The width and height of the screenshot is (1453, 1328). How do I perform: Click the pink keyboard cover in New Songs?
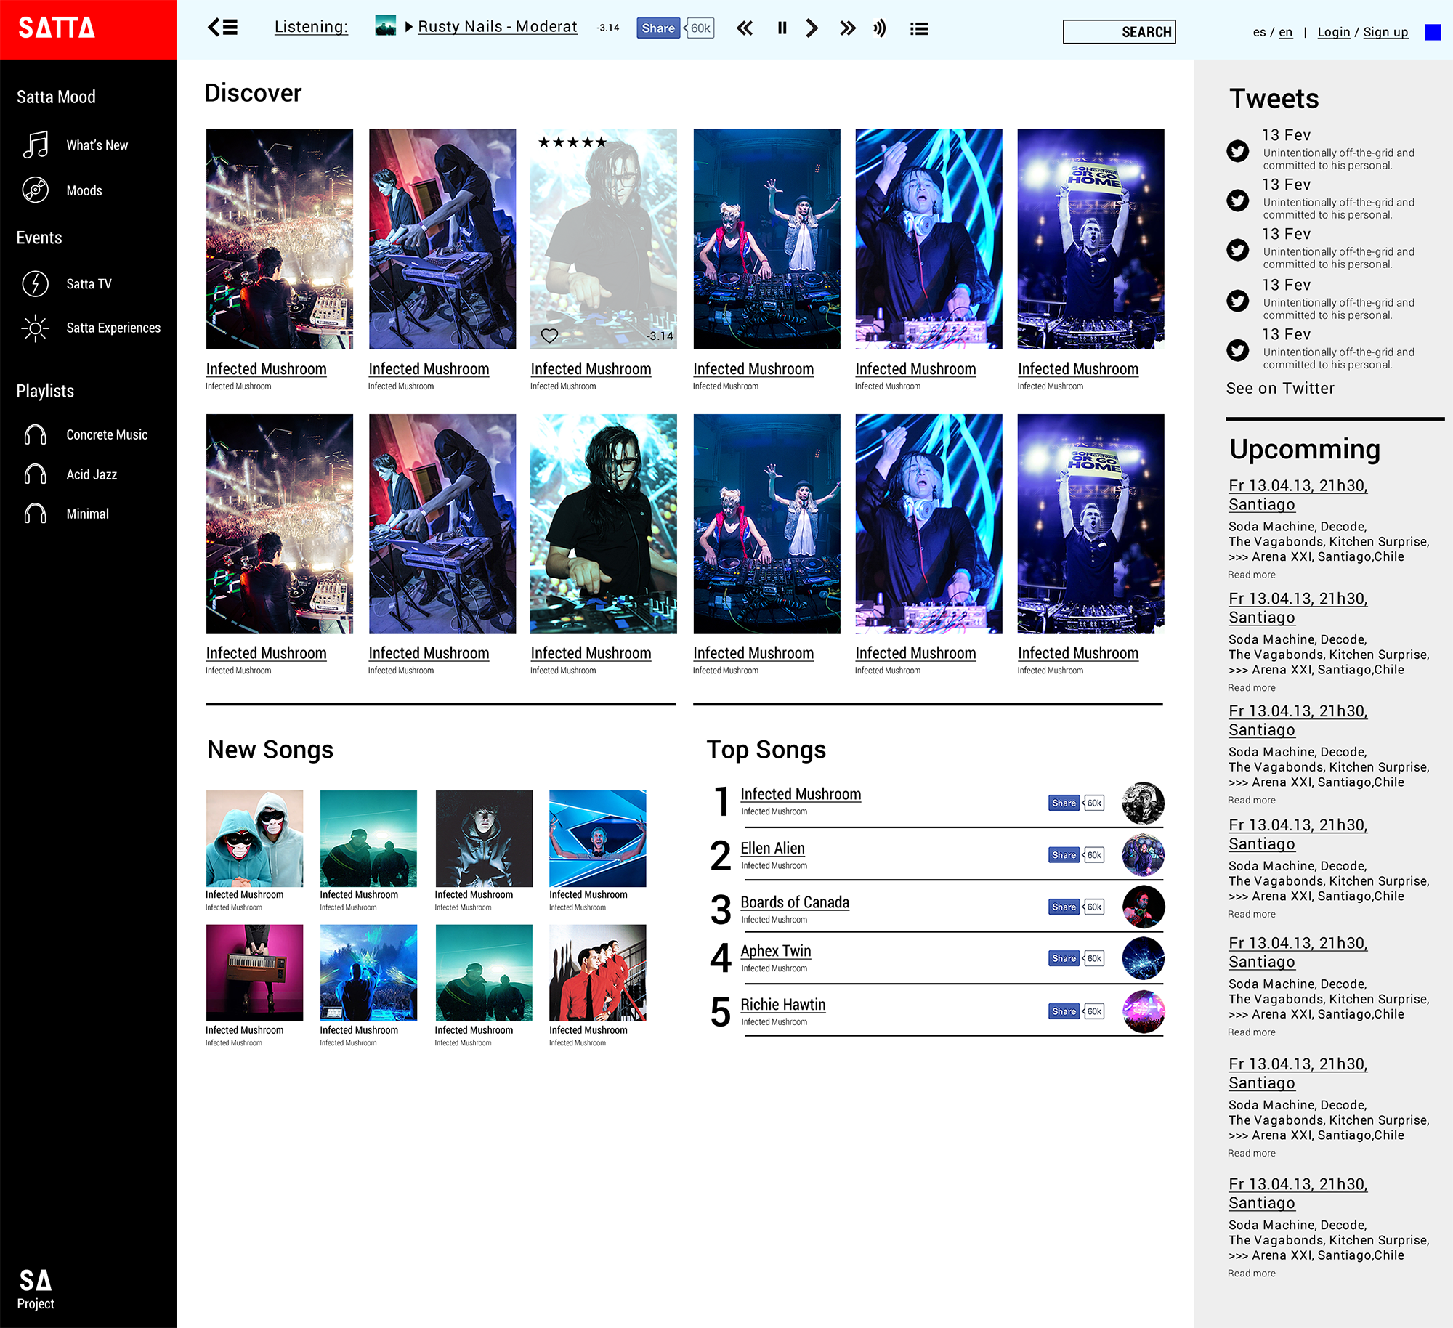point(254,973)
